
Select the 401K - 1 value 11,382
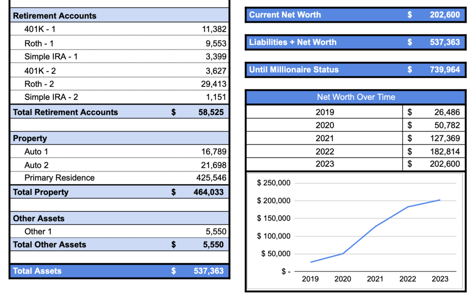(214, 29)
